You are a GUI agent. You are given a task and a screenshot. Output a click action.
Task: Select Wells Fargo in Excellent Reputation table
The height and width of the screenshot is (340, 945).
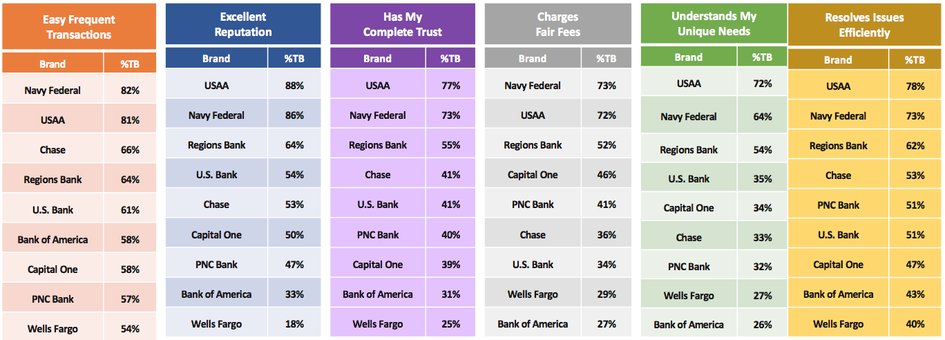click(216, 323)
